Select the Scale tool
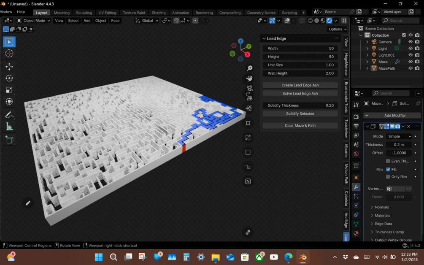The image size is (424, 265). click(x=9, y=90)
